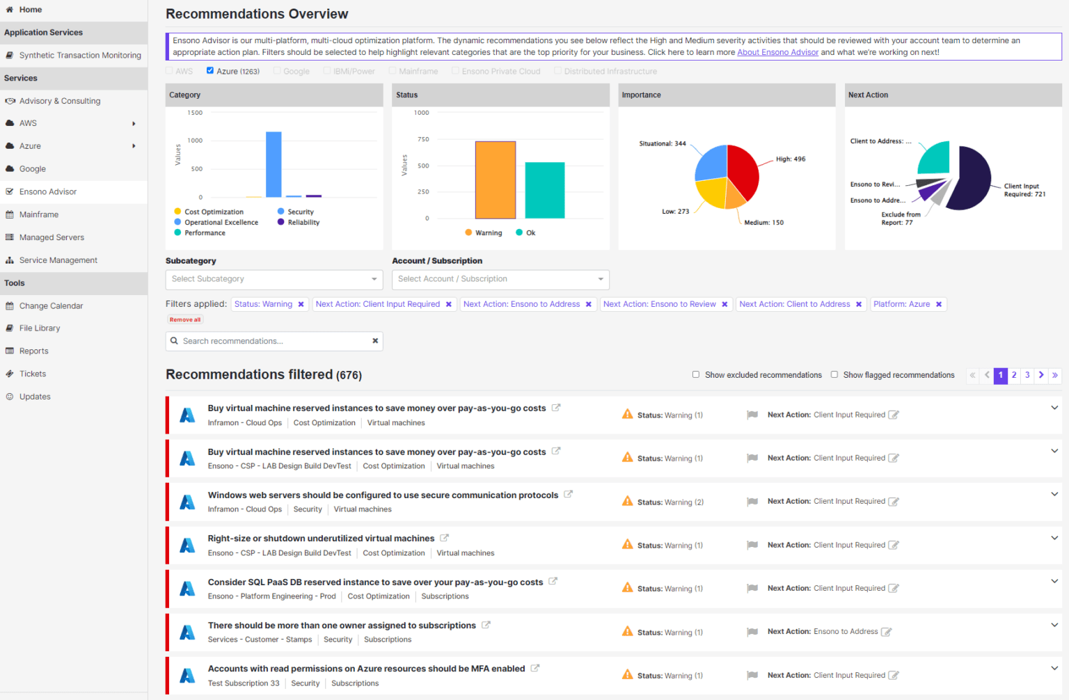Image resolution: width=1069 pixels, height=700 pixels.
Task: Expand the first recommendation row chevron
Action: (x=1053, y=408)
